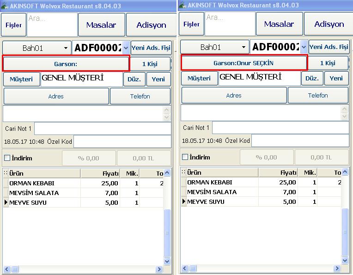Click % 0,00 discount button, left window

pyautogui.click(x=89, y=158)
